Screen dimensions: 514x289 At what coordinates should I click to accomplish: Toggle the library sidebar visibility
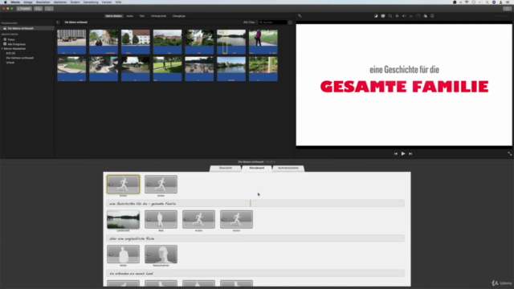[59, 22]
